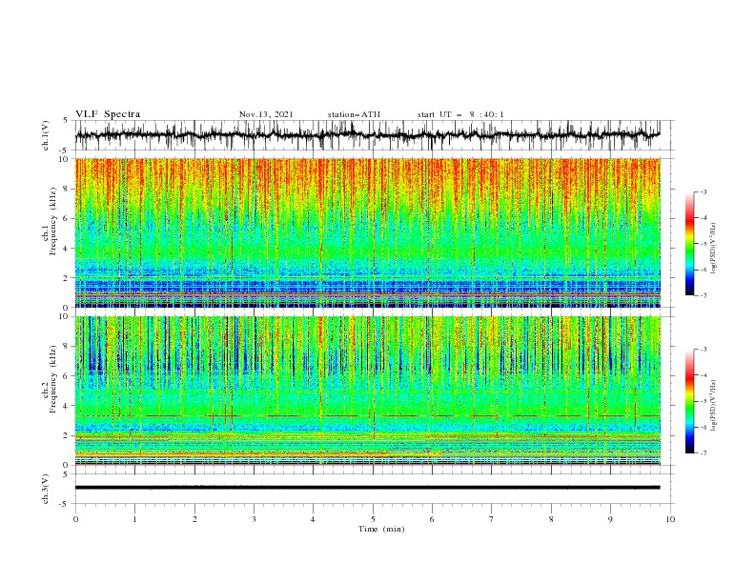Click the "-3" tick on ch.1 colorbar
755x583 pixels.
click(703, 191)
